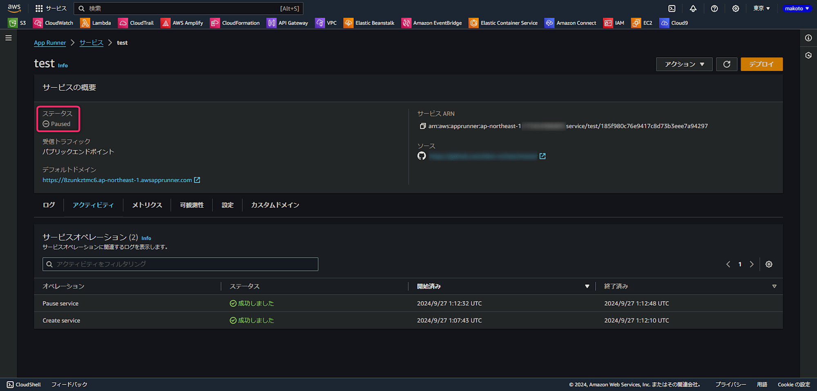The image size is (817, 391).
Task: Click the AWS logo home icon
Action: tap(14, 8)
